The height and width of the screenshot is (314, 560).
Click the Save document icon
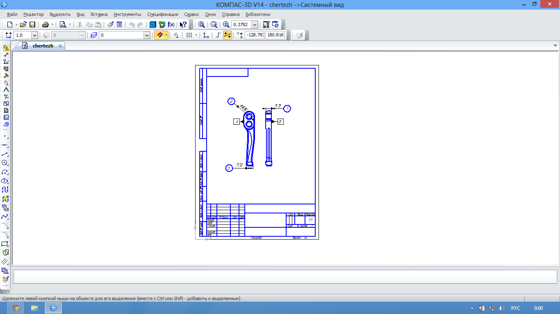point(32,25)
